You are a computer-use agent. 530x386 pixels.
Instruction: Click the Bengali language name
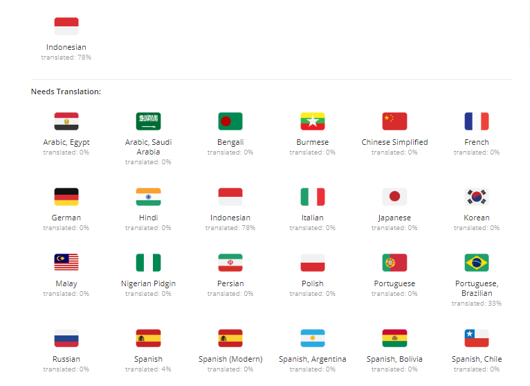coord(230,142)
